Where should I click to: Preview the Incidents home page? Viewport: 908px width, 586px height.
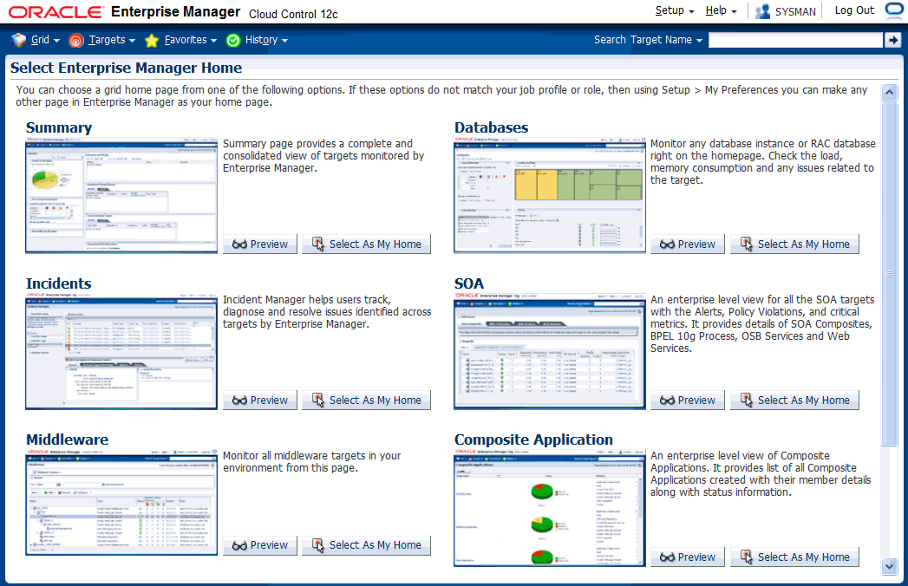260,400
